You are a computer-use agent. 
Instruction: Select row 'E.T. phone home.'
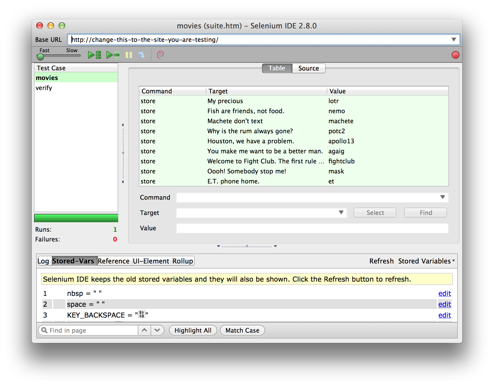click(294, 181)
